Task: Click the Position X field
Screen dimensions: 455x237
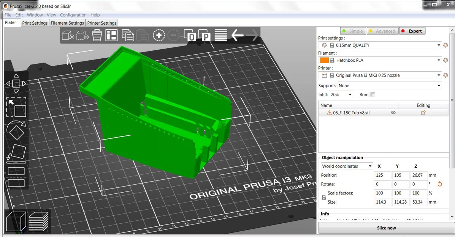Action: [382, 175]
